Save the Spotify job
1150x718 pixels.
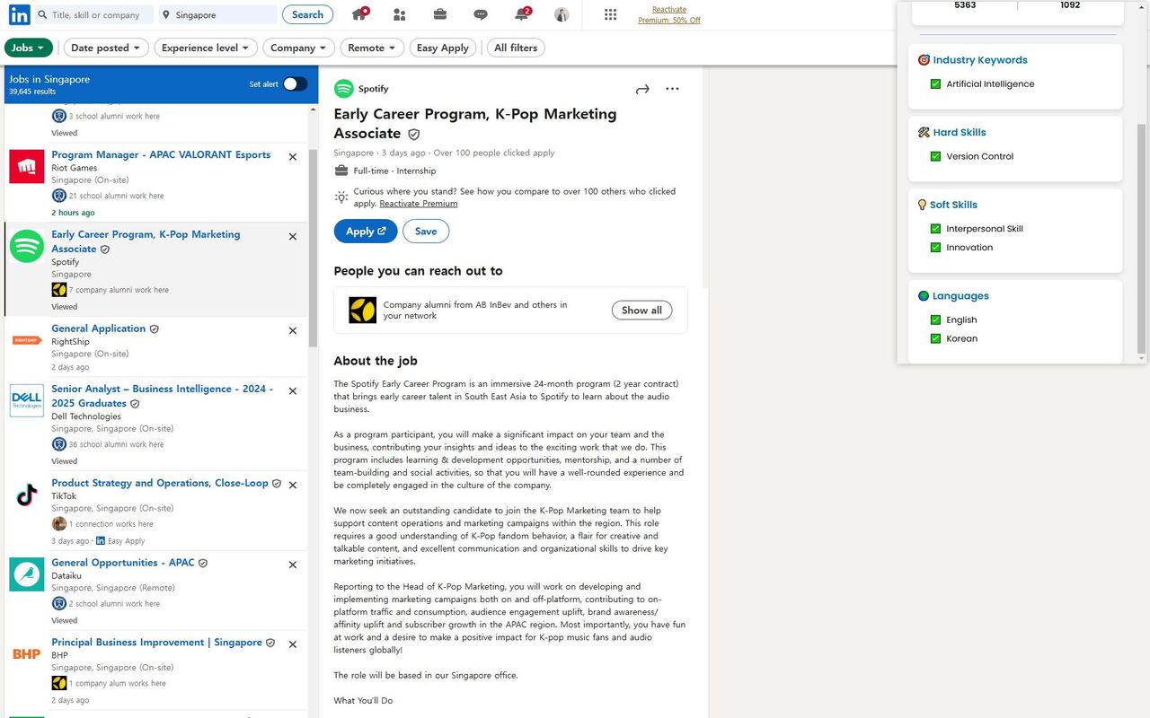(426, 232)
